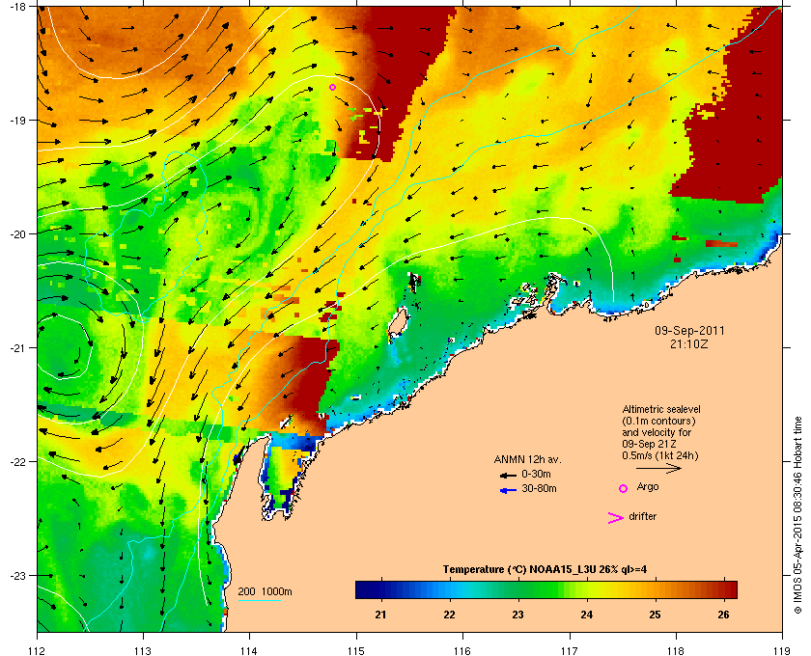This screenshot has width=811, height=656.
Task: Click the latitude label -20
Action: (16, 234)
